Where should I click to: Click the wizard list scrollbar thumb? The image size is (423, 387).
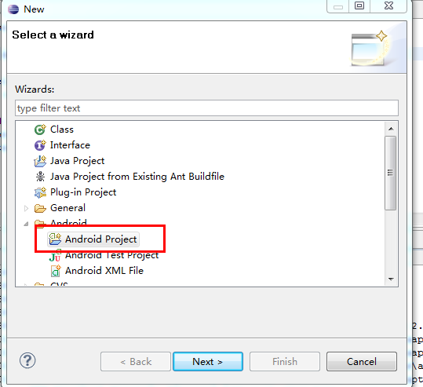point(391,173)
